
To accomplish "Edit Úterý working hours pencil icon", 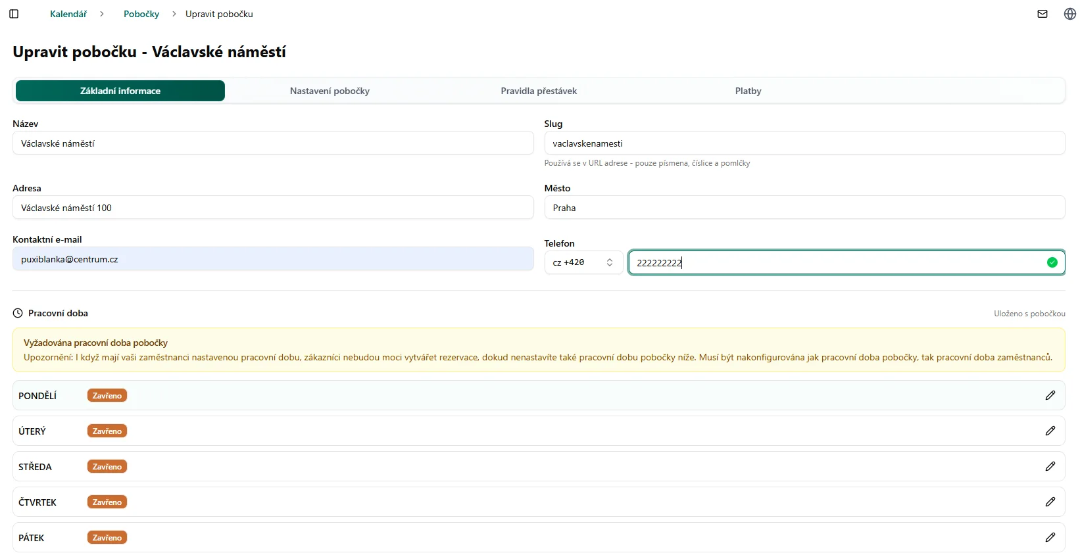I will (x=1050, y=431).
